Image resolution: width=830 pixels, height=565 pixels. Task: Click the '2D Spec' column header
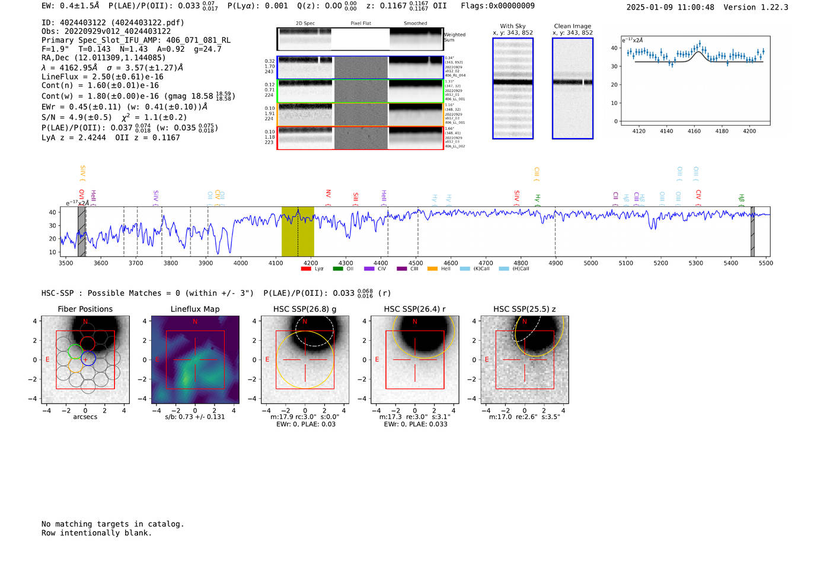(305, 24)
